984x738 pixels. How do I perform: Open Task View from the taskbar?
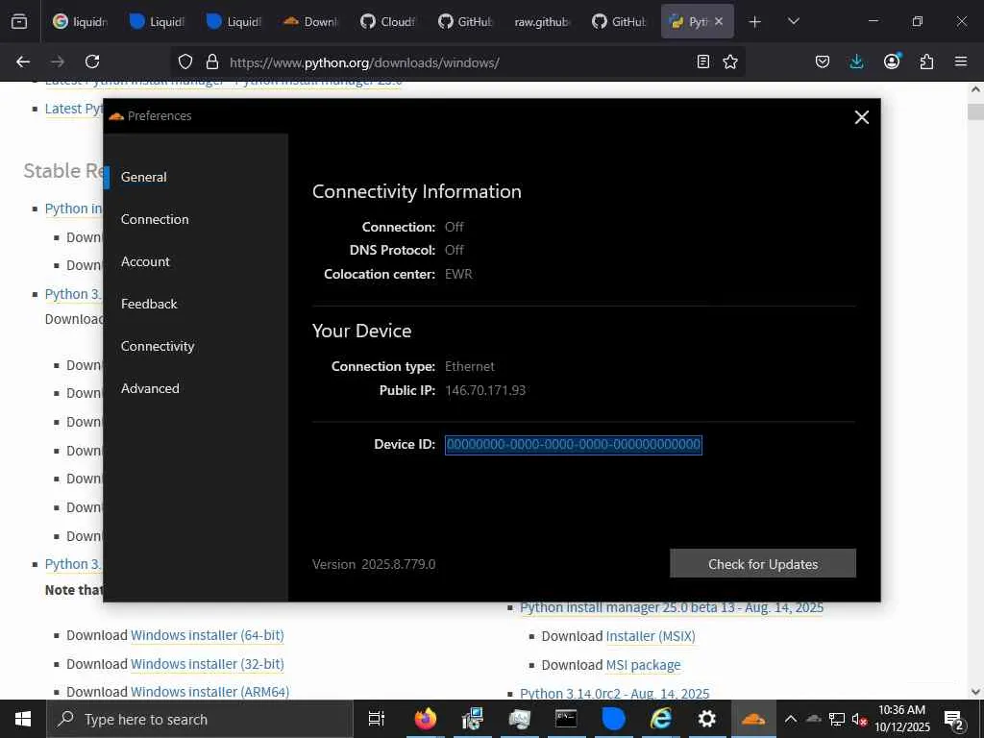click(x=376, y=719)
